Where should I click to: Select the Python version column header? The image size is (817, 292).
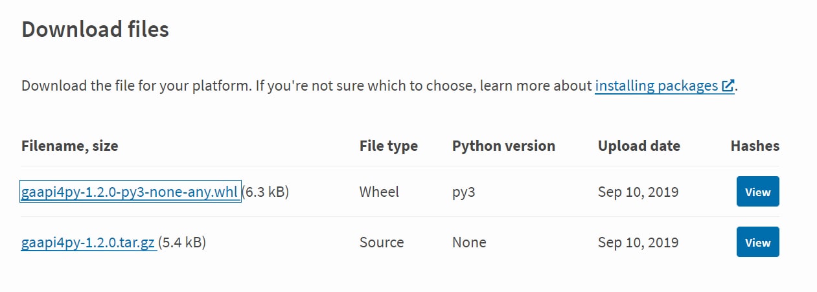point(503,146)
